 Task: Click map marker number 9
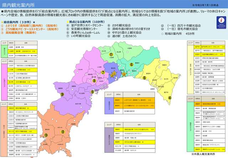pos(92,92)
